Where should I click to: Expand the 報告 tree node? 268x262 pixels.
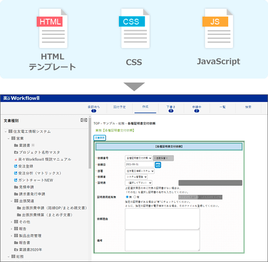click(11, 229)
